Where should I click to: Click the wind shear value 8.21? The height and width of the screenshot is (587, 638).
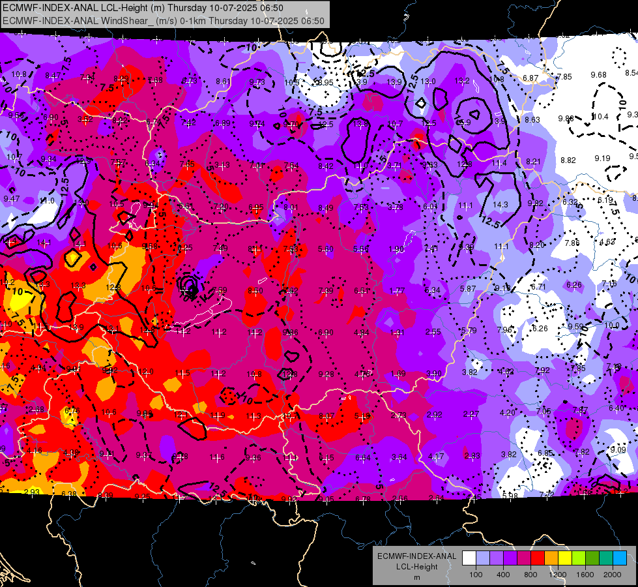[533, 162]
